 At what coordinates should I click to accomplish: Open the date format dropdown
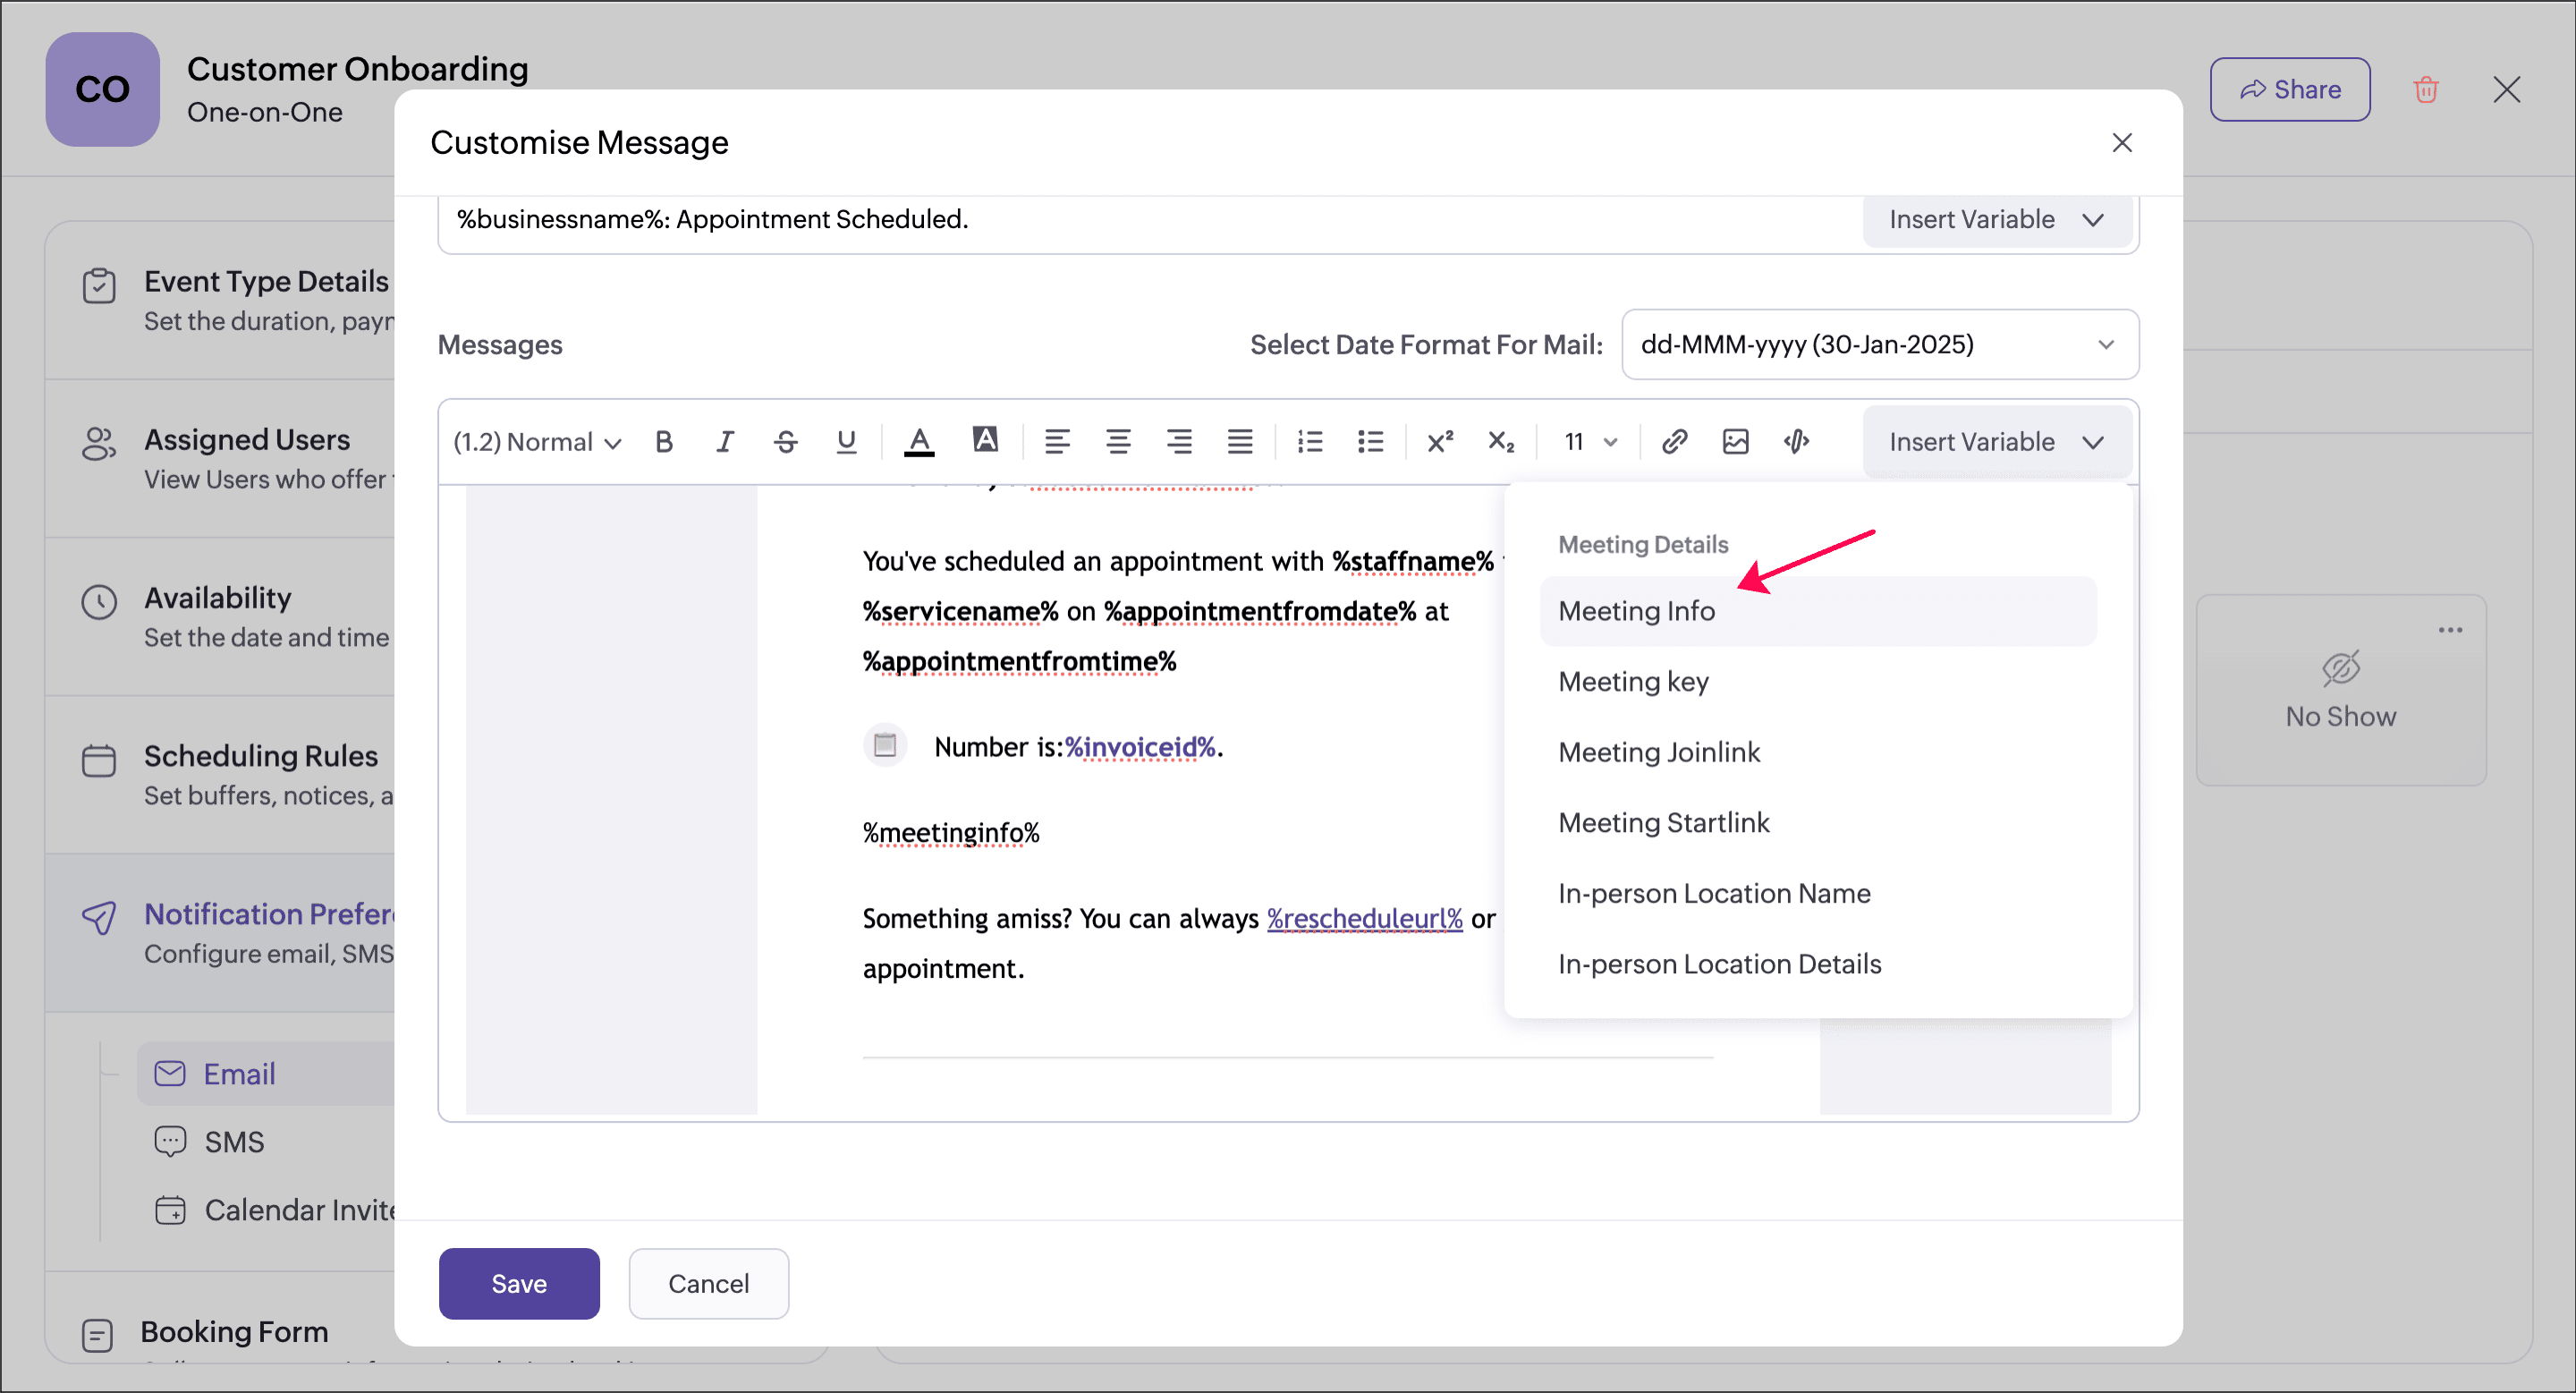coord(1879,344)
